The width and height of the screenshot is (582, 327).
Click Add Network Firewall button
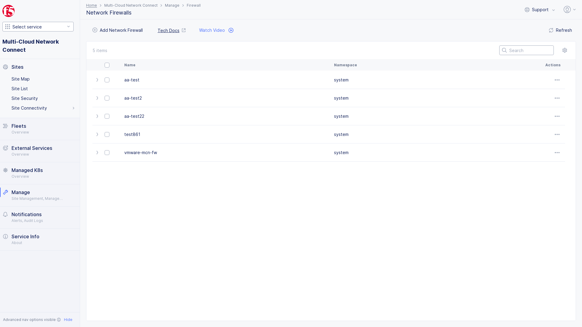118,30
